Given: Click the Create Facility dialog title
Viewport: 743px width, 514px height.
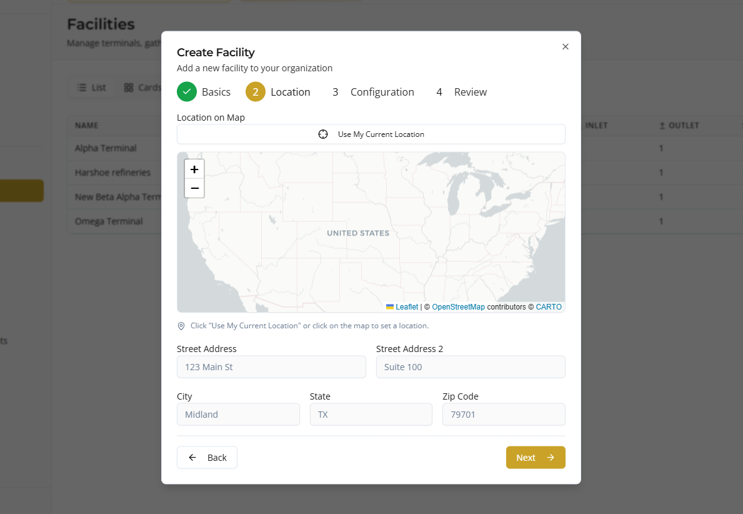Looking at the screenshot, I should pyautogui.click(x=216, y=53).
